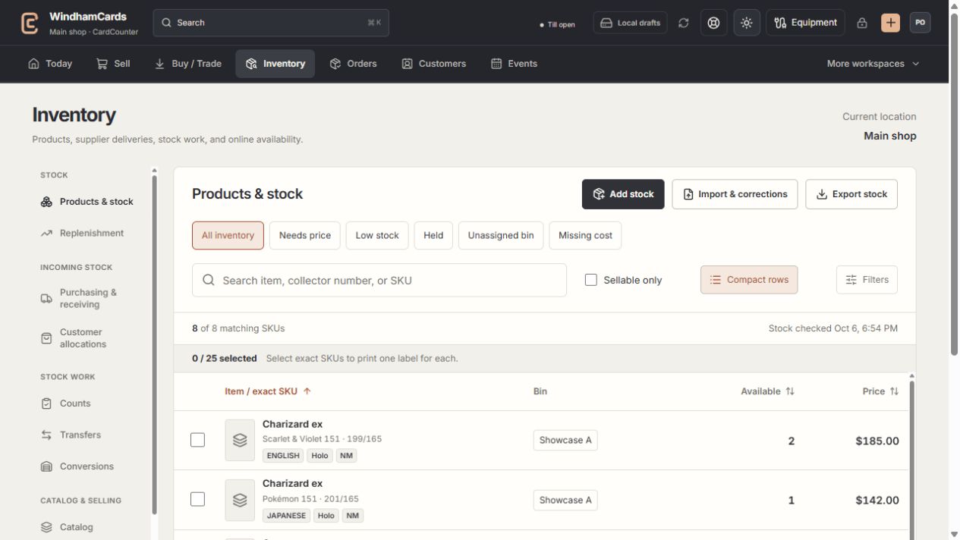The height and width of the screenshot is (540, 960).
Task: Expand the More workspaces dropdown
Action: click(x=873, y=64)
